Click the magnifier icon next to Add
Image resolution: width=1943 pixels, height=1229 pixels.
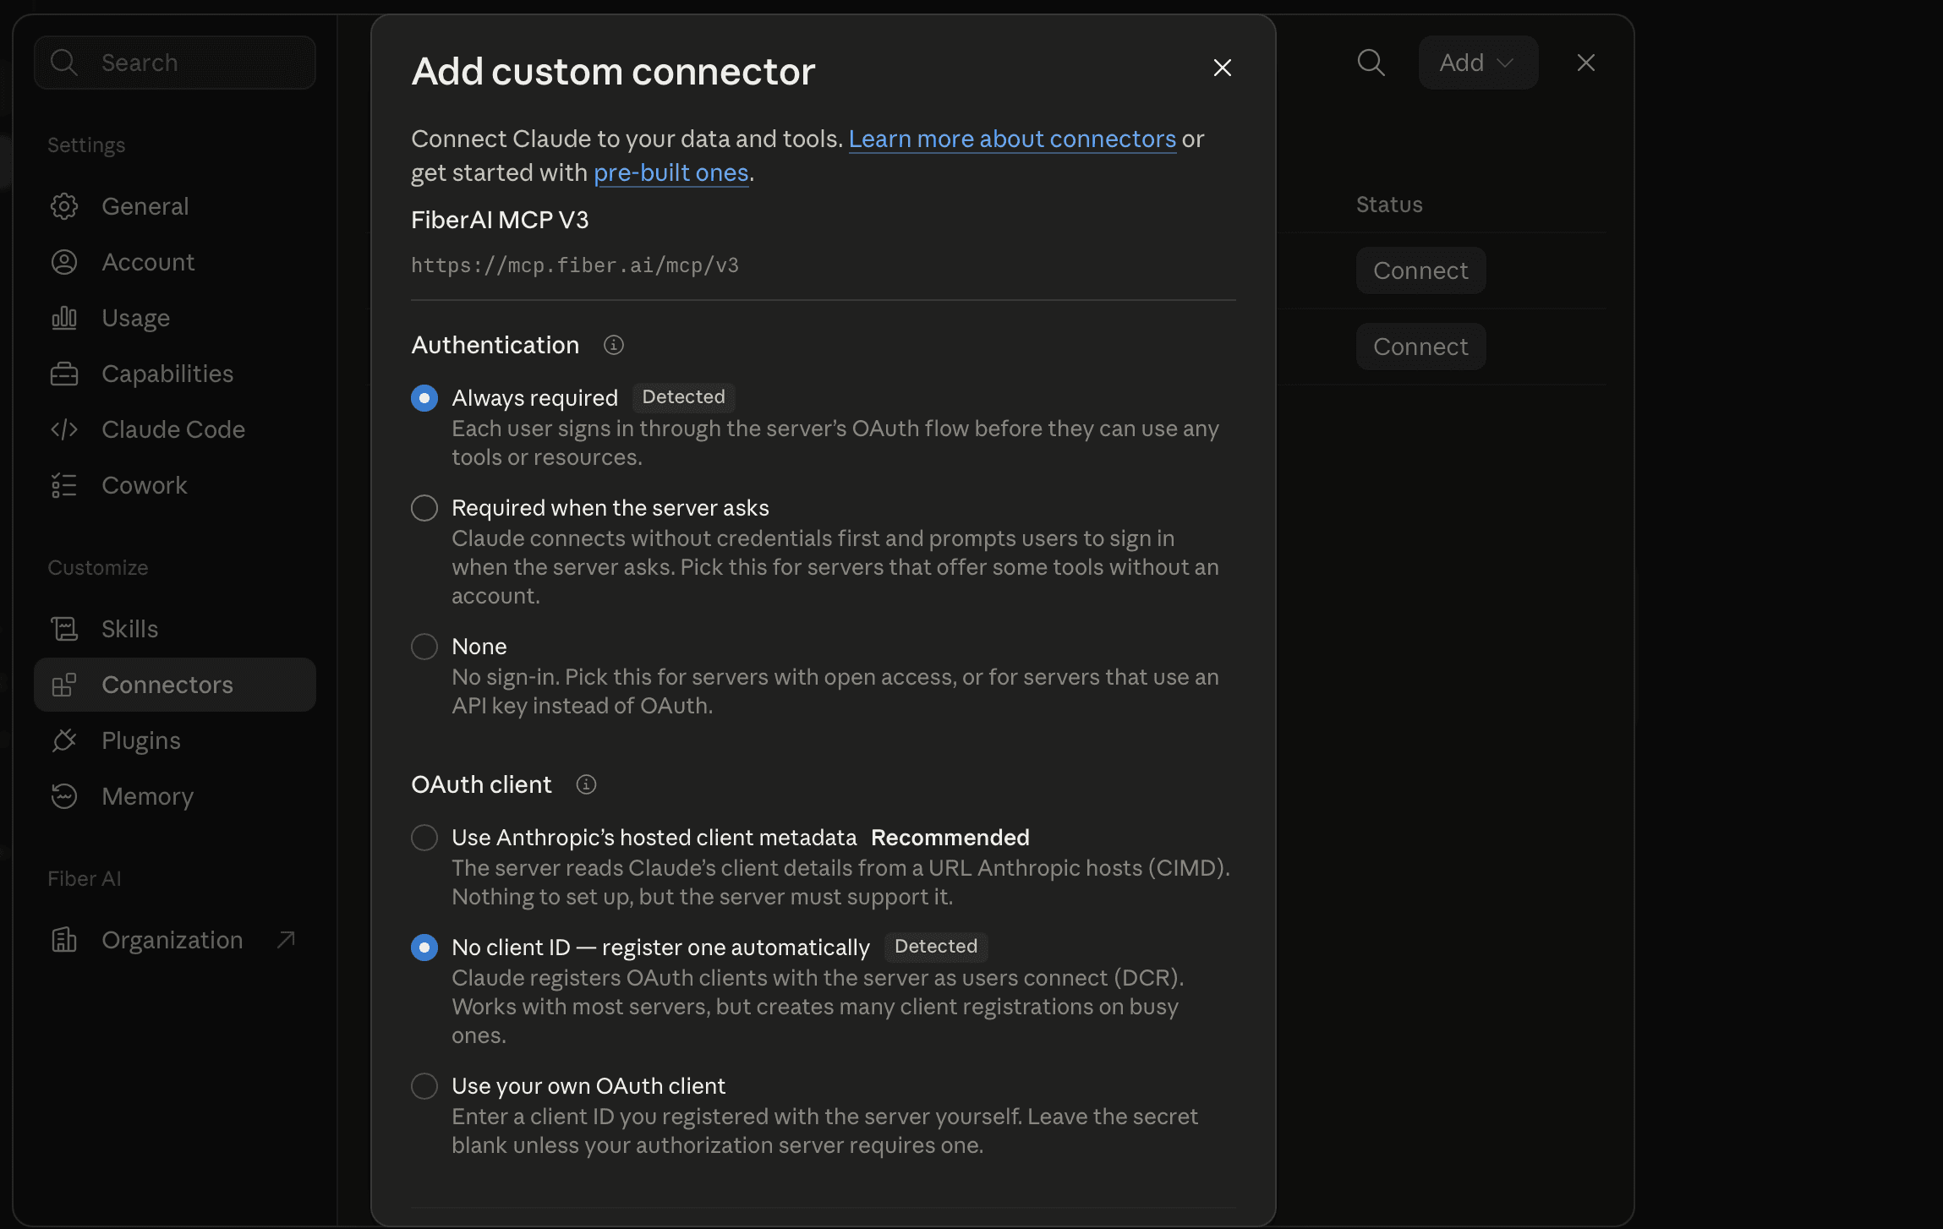tap(1371, 63)
